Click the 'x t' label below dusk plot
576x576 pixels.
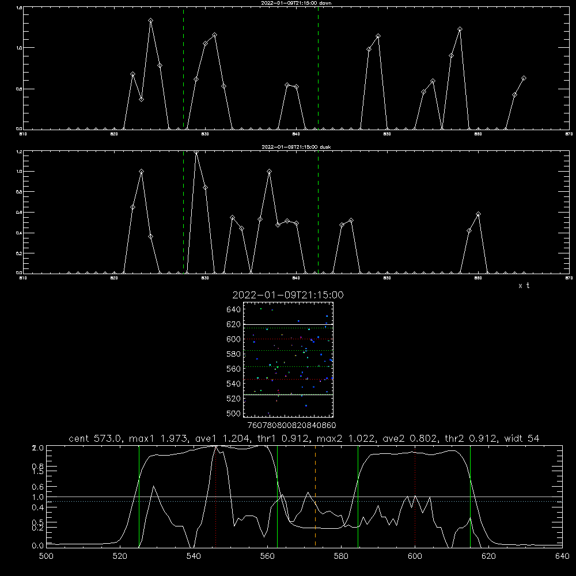pyautogui.click(x=524, y=286)
